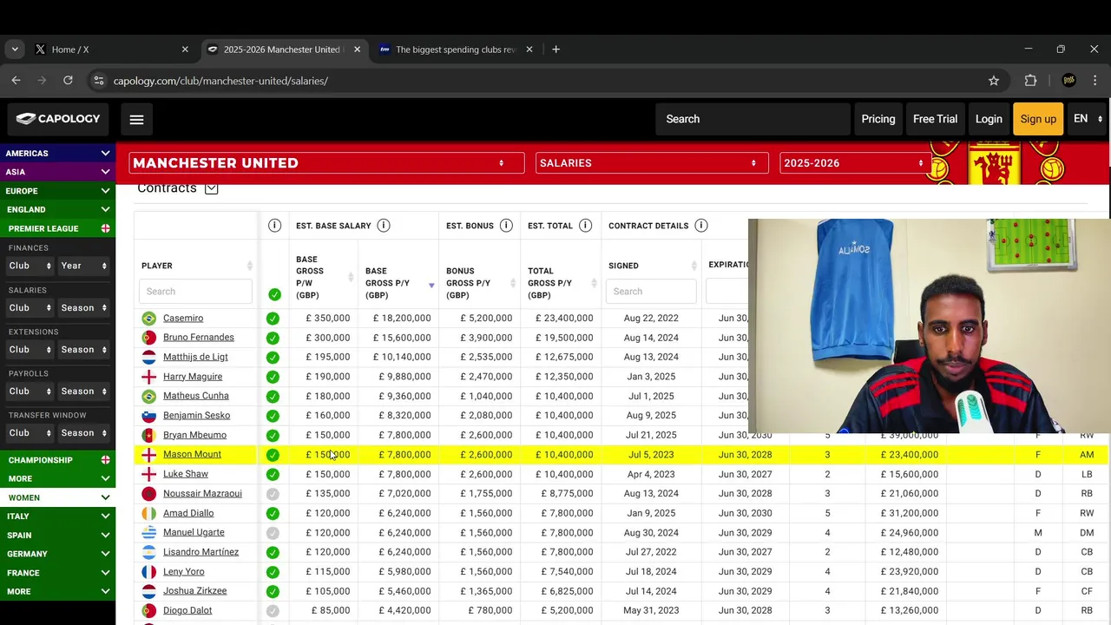Screen dimensions: 1111x625
Task: Toggle grey check for Noussair Mazraoui row
Action: click(273, 494)
